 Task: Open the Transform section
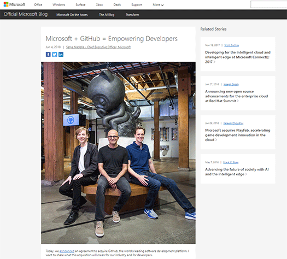click(132, 15)
